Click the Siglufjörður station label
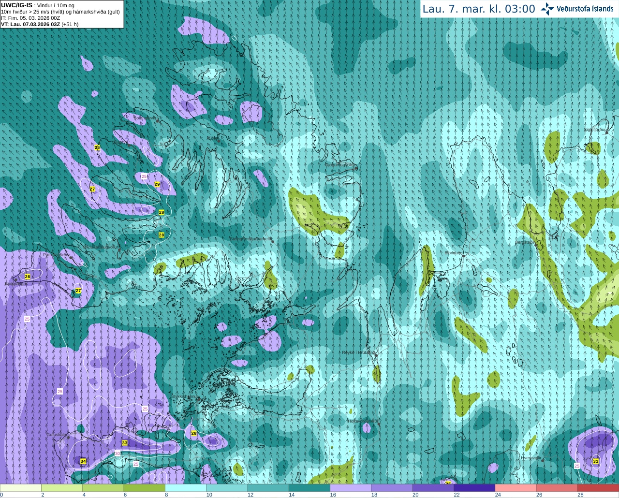 tap(595, 130)
